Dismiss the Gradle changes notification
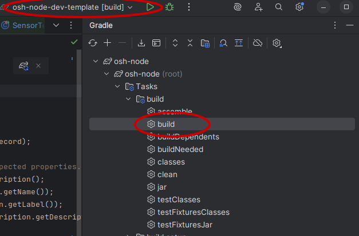 [38, 66]
